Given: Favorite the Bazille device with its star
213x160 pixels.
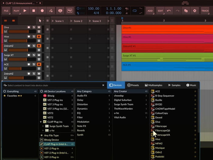Looking at the screenshot, I should point(195,100).
